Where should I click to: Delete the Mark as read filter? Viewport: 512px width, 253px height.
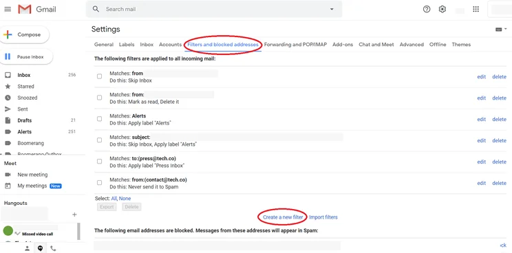[499, 98]
